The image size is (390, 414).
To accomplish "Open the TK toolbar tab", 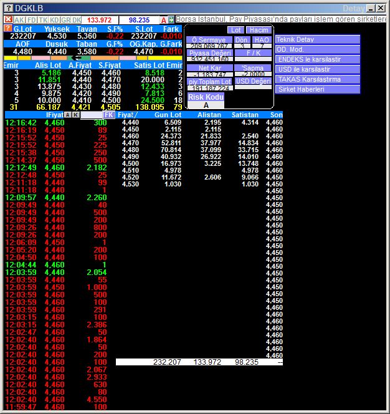I will tap(43, 20).
